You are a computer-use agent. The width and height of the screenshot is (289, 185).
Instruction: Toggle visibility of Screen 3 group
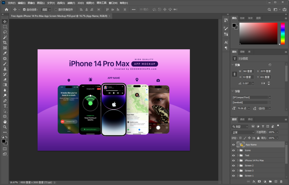point(233,171)
